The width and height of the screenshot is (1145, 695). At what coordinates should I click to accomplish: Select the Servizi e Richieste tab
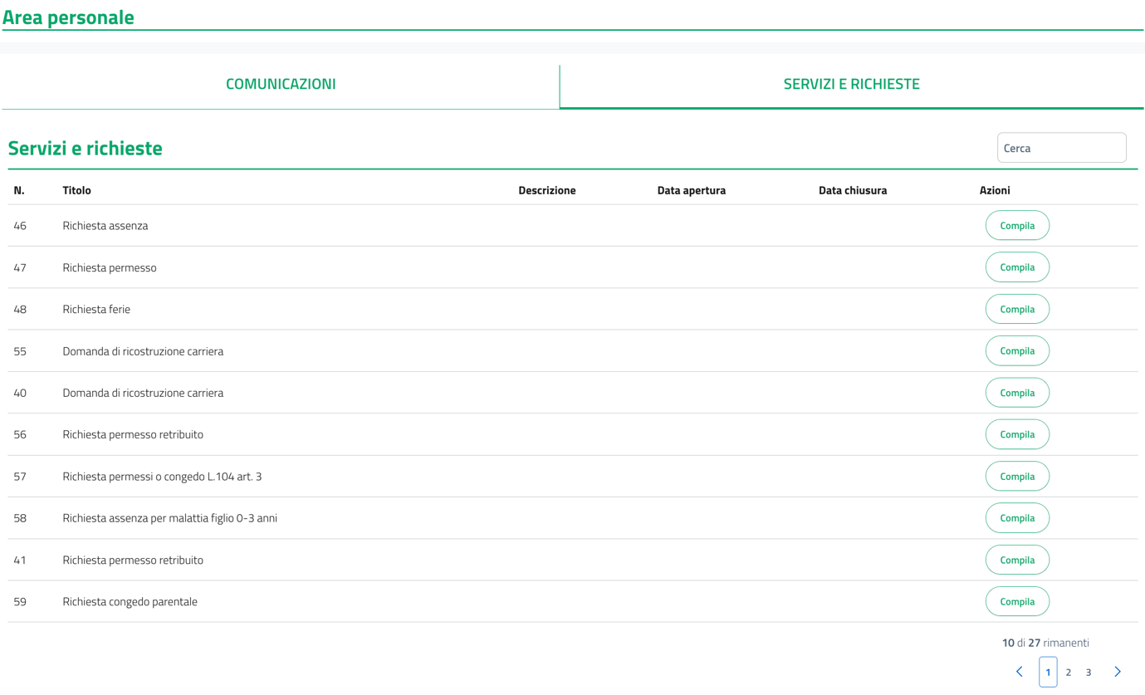tap(851, 84)
